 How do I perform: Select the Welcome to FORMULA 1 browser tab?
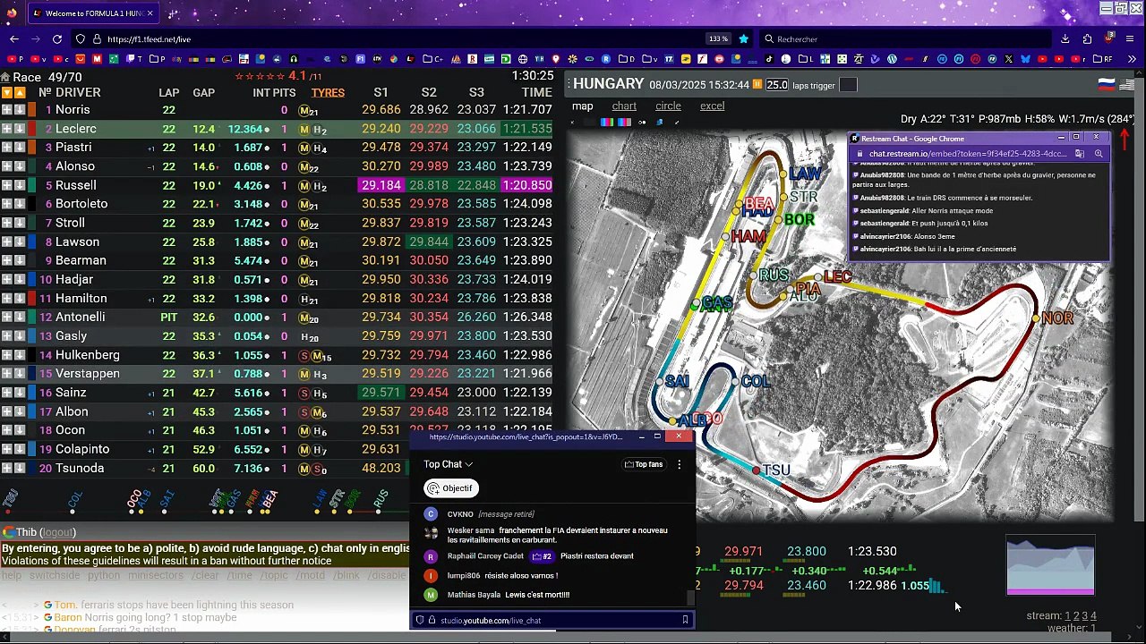click(93, 13)
